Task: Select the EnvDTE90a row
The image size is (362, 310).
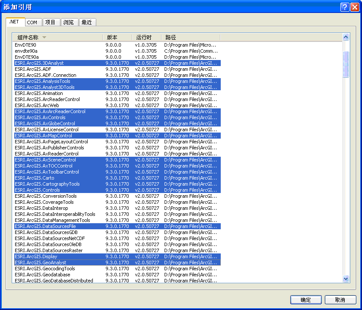Action: (x=117, y=57)
